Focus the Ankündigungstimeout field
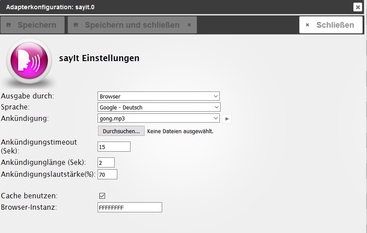Viewport: 367px width, 233px height. (114, 146)
